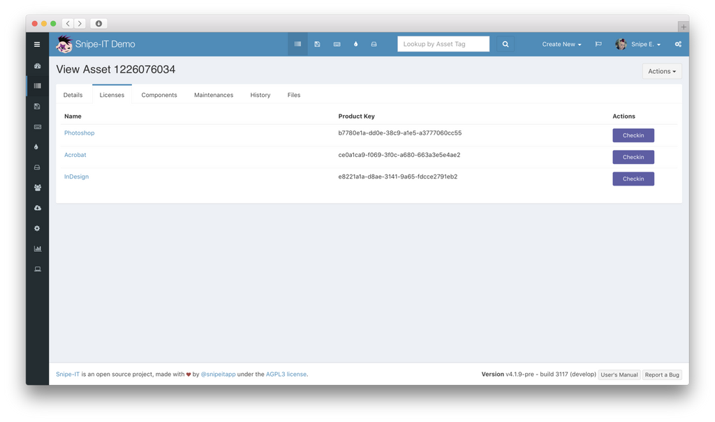This screenshot has height=422, width=715.
Task: Click the search magnifier icon
Action: pos(505,43)
